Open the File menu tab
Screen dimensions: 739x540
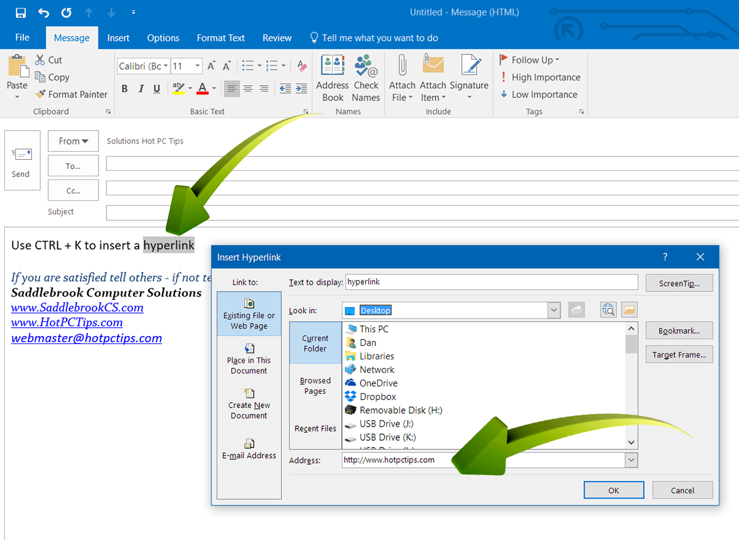tap(22, 38)
